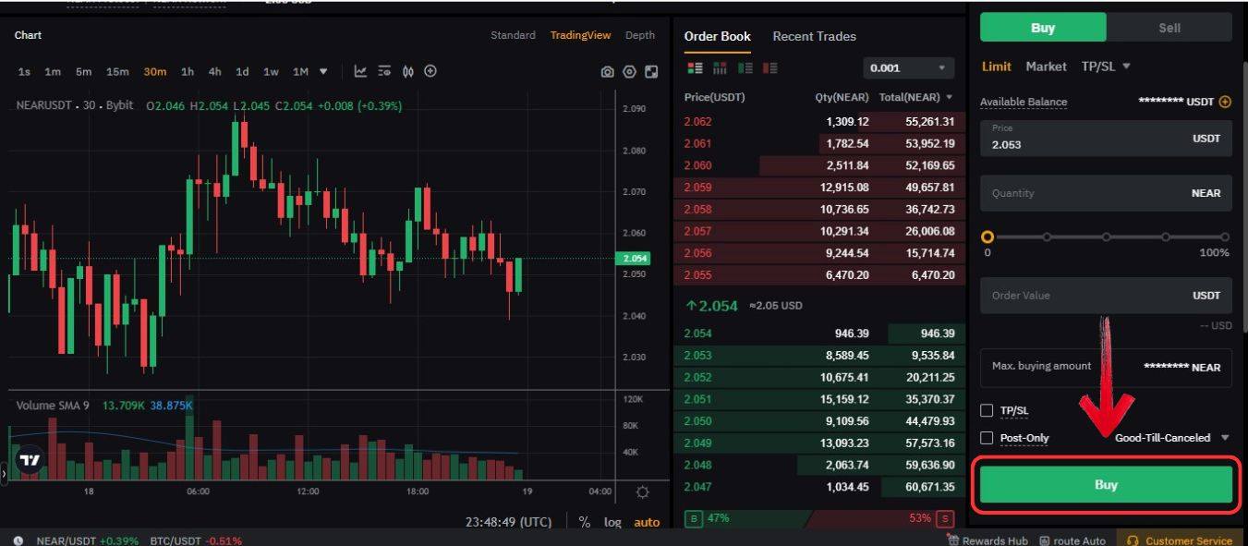Screen dimensions: 1248x546
Task: Click the 2.059 ask price row
Action: tap(820, 188)
